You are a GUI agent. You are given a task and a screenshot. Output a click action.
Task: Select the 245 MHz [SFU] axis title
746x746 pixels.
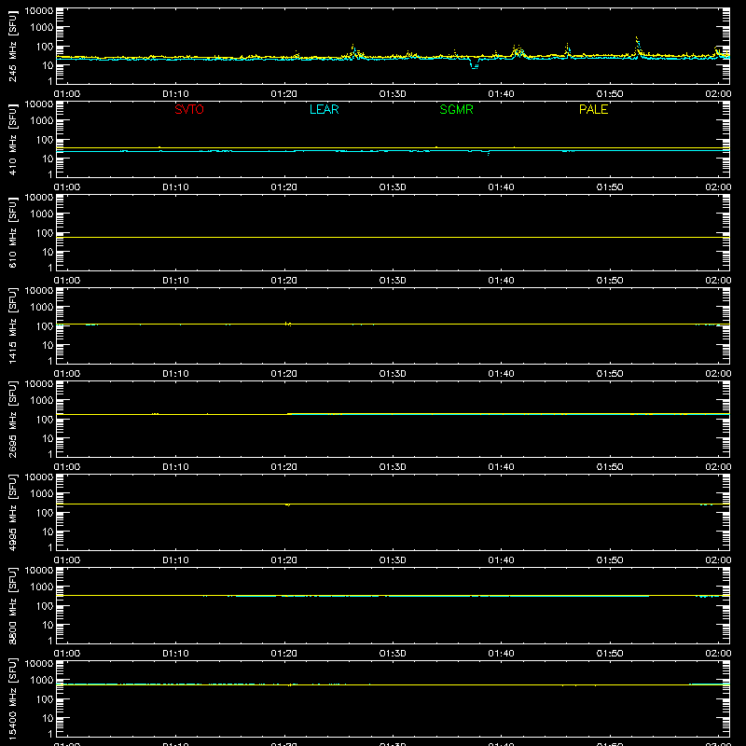coord(12,46)
